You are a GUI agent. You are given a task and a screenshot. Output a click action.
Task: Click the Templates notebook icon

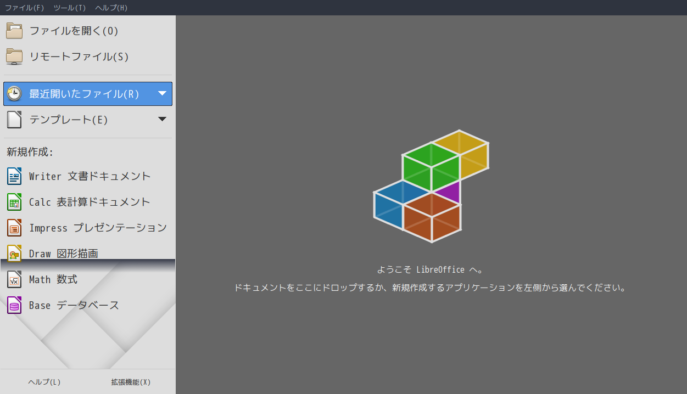pos(14,119)
